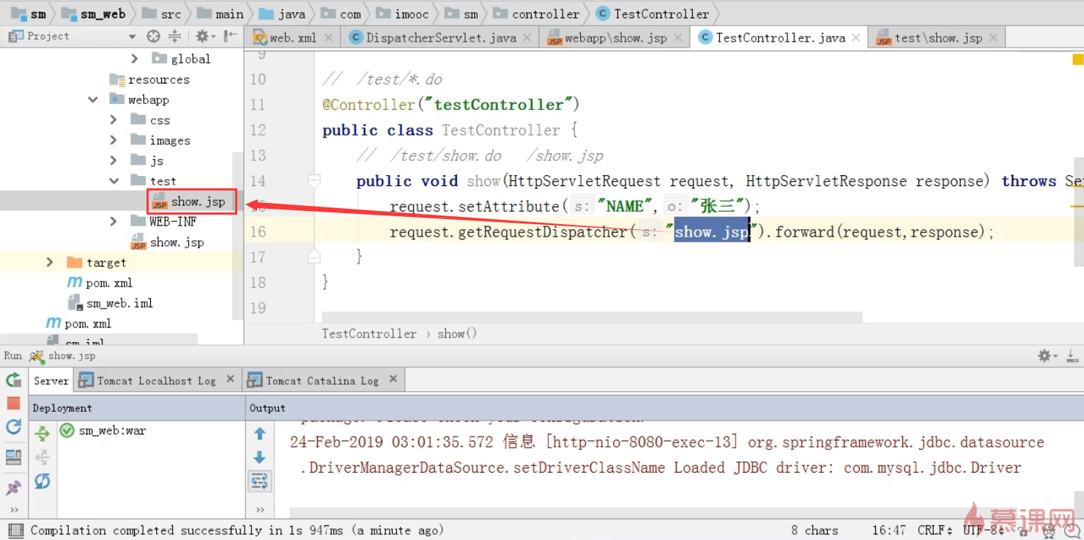The width and height of the screenshot is (1084, 540).
Task: Open line separator CRLF selector
Action: [x=935, y=530]
